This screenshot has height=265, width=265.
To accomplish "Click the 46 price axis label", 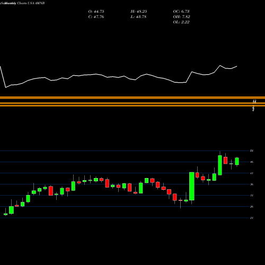I will (x=252, y=162).
